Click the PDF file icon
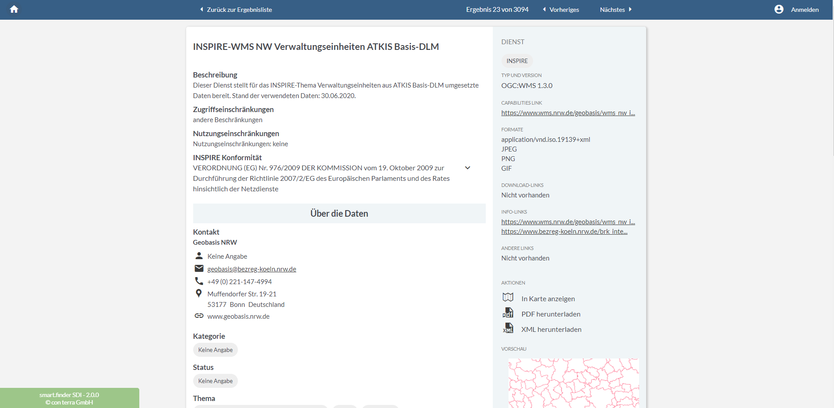 click(x=508, y=313)
